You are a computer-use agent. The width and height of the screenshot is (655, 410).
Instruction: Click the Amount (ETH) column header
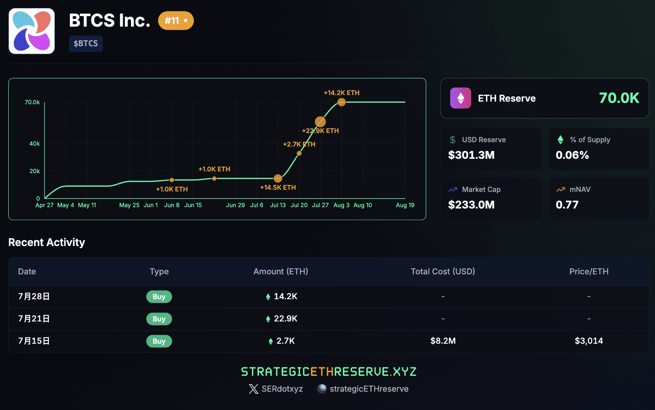click(281, 271)
